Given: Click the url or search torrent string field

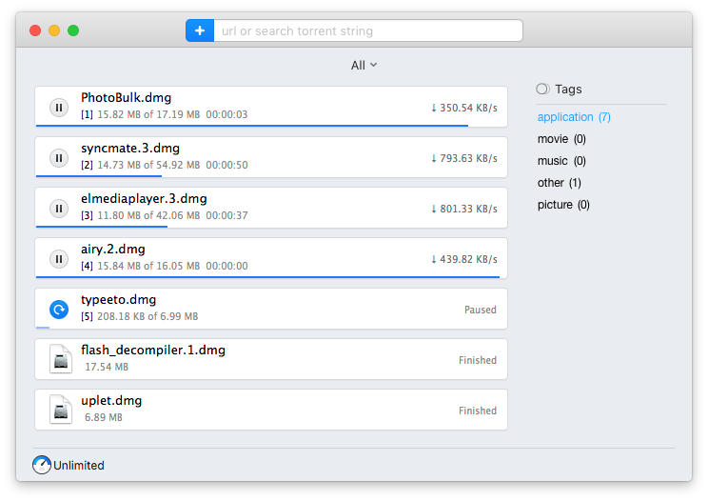Looking at the screenshot, I should tap(368, 30).
